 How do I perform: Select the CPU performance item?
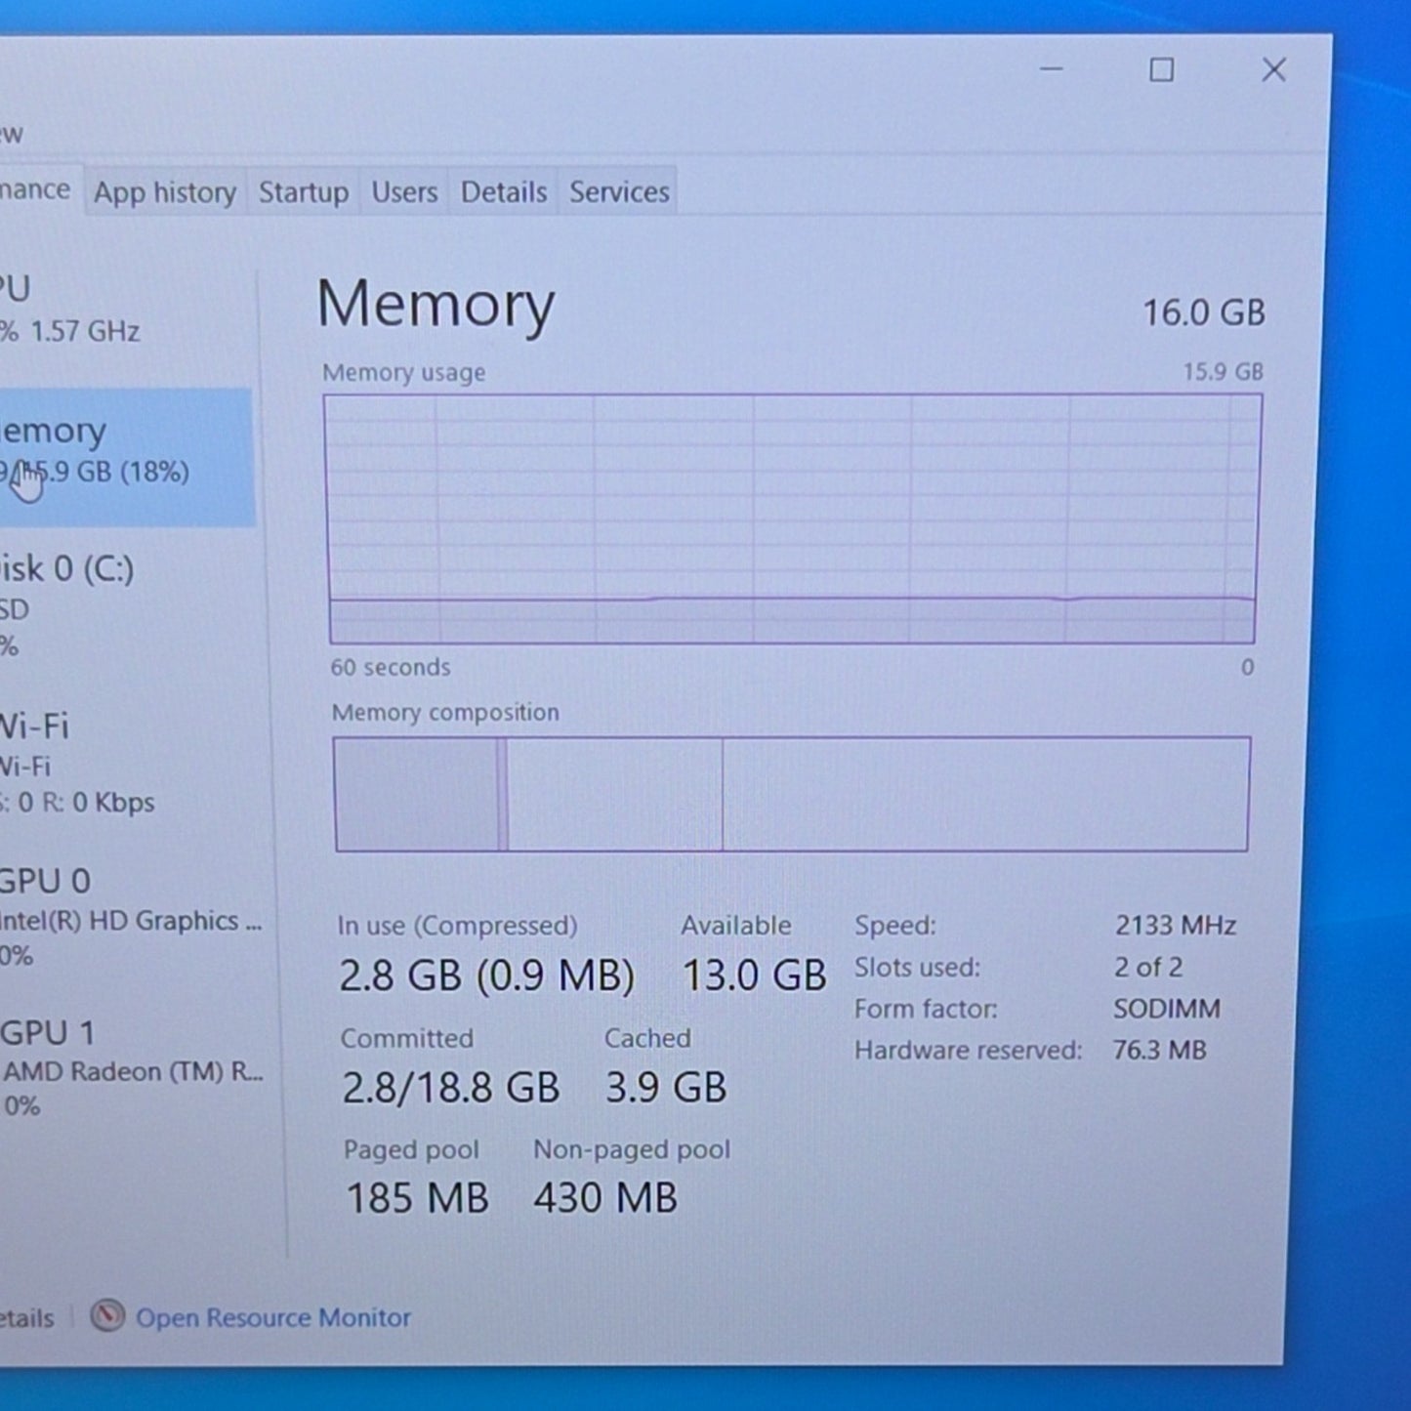coord(125,310)
